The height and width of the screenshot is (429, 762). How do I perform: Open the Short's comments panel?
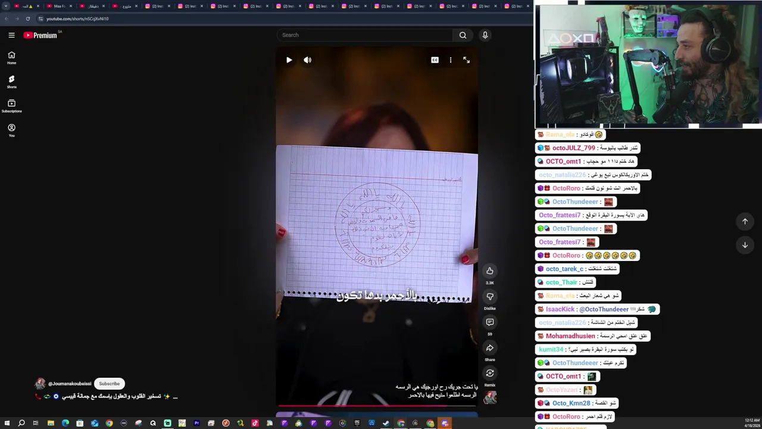tap(490, 322)
